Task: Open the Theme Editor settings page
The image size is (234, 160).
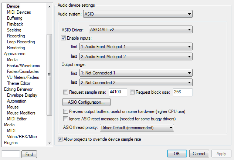Action: click(x=18, y=83)
